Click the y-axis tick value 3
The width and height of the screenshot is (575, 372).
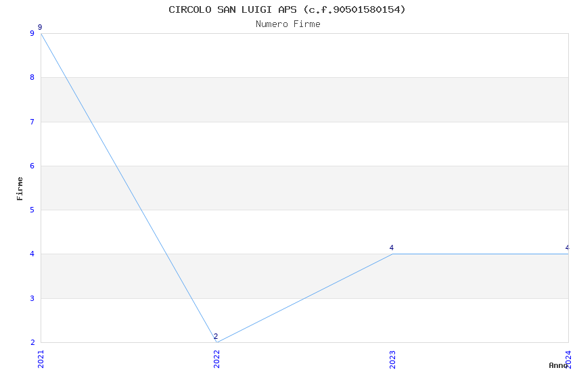(32, 298)
